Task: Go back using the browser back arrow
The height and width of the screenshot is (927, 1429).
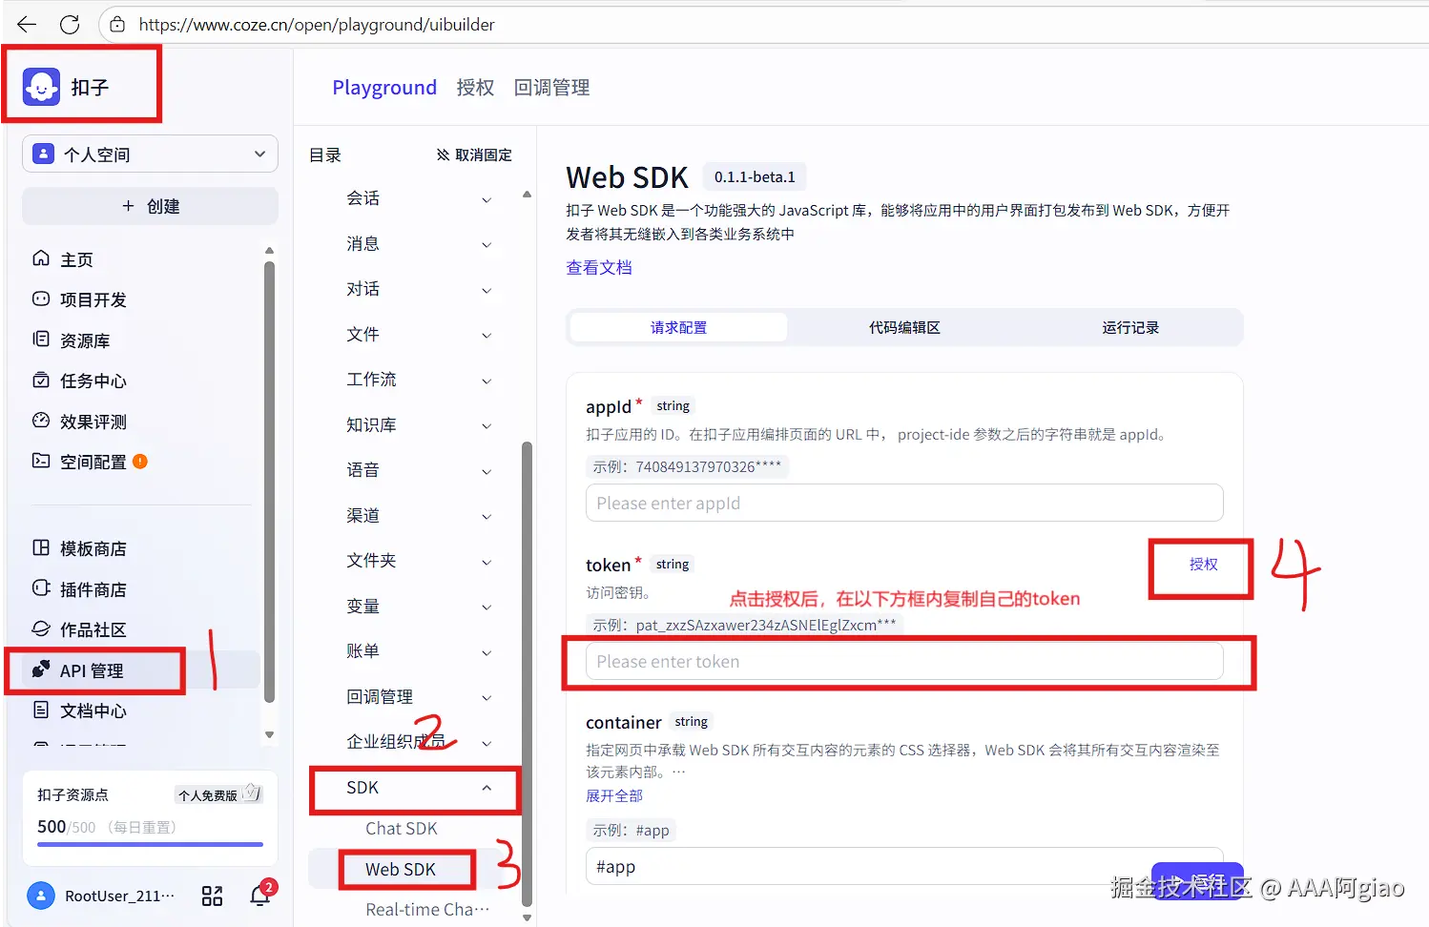Action: 26,25
